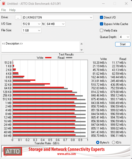The height and width of the screenshot is (159, 132).
Task: Click the 48 MB write value 841.43 MB/s
Action: (99, 132)
